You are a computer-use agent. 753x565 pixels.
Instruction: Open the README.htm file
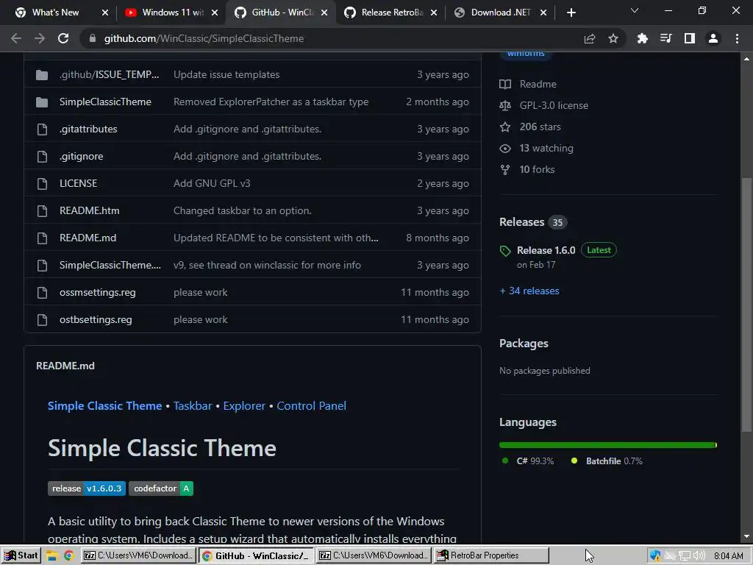tap(89, 210)
